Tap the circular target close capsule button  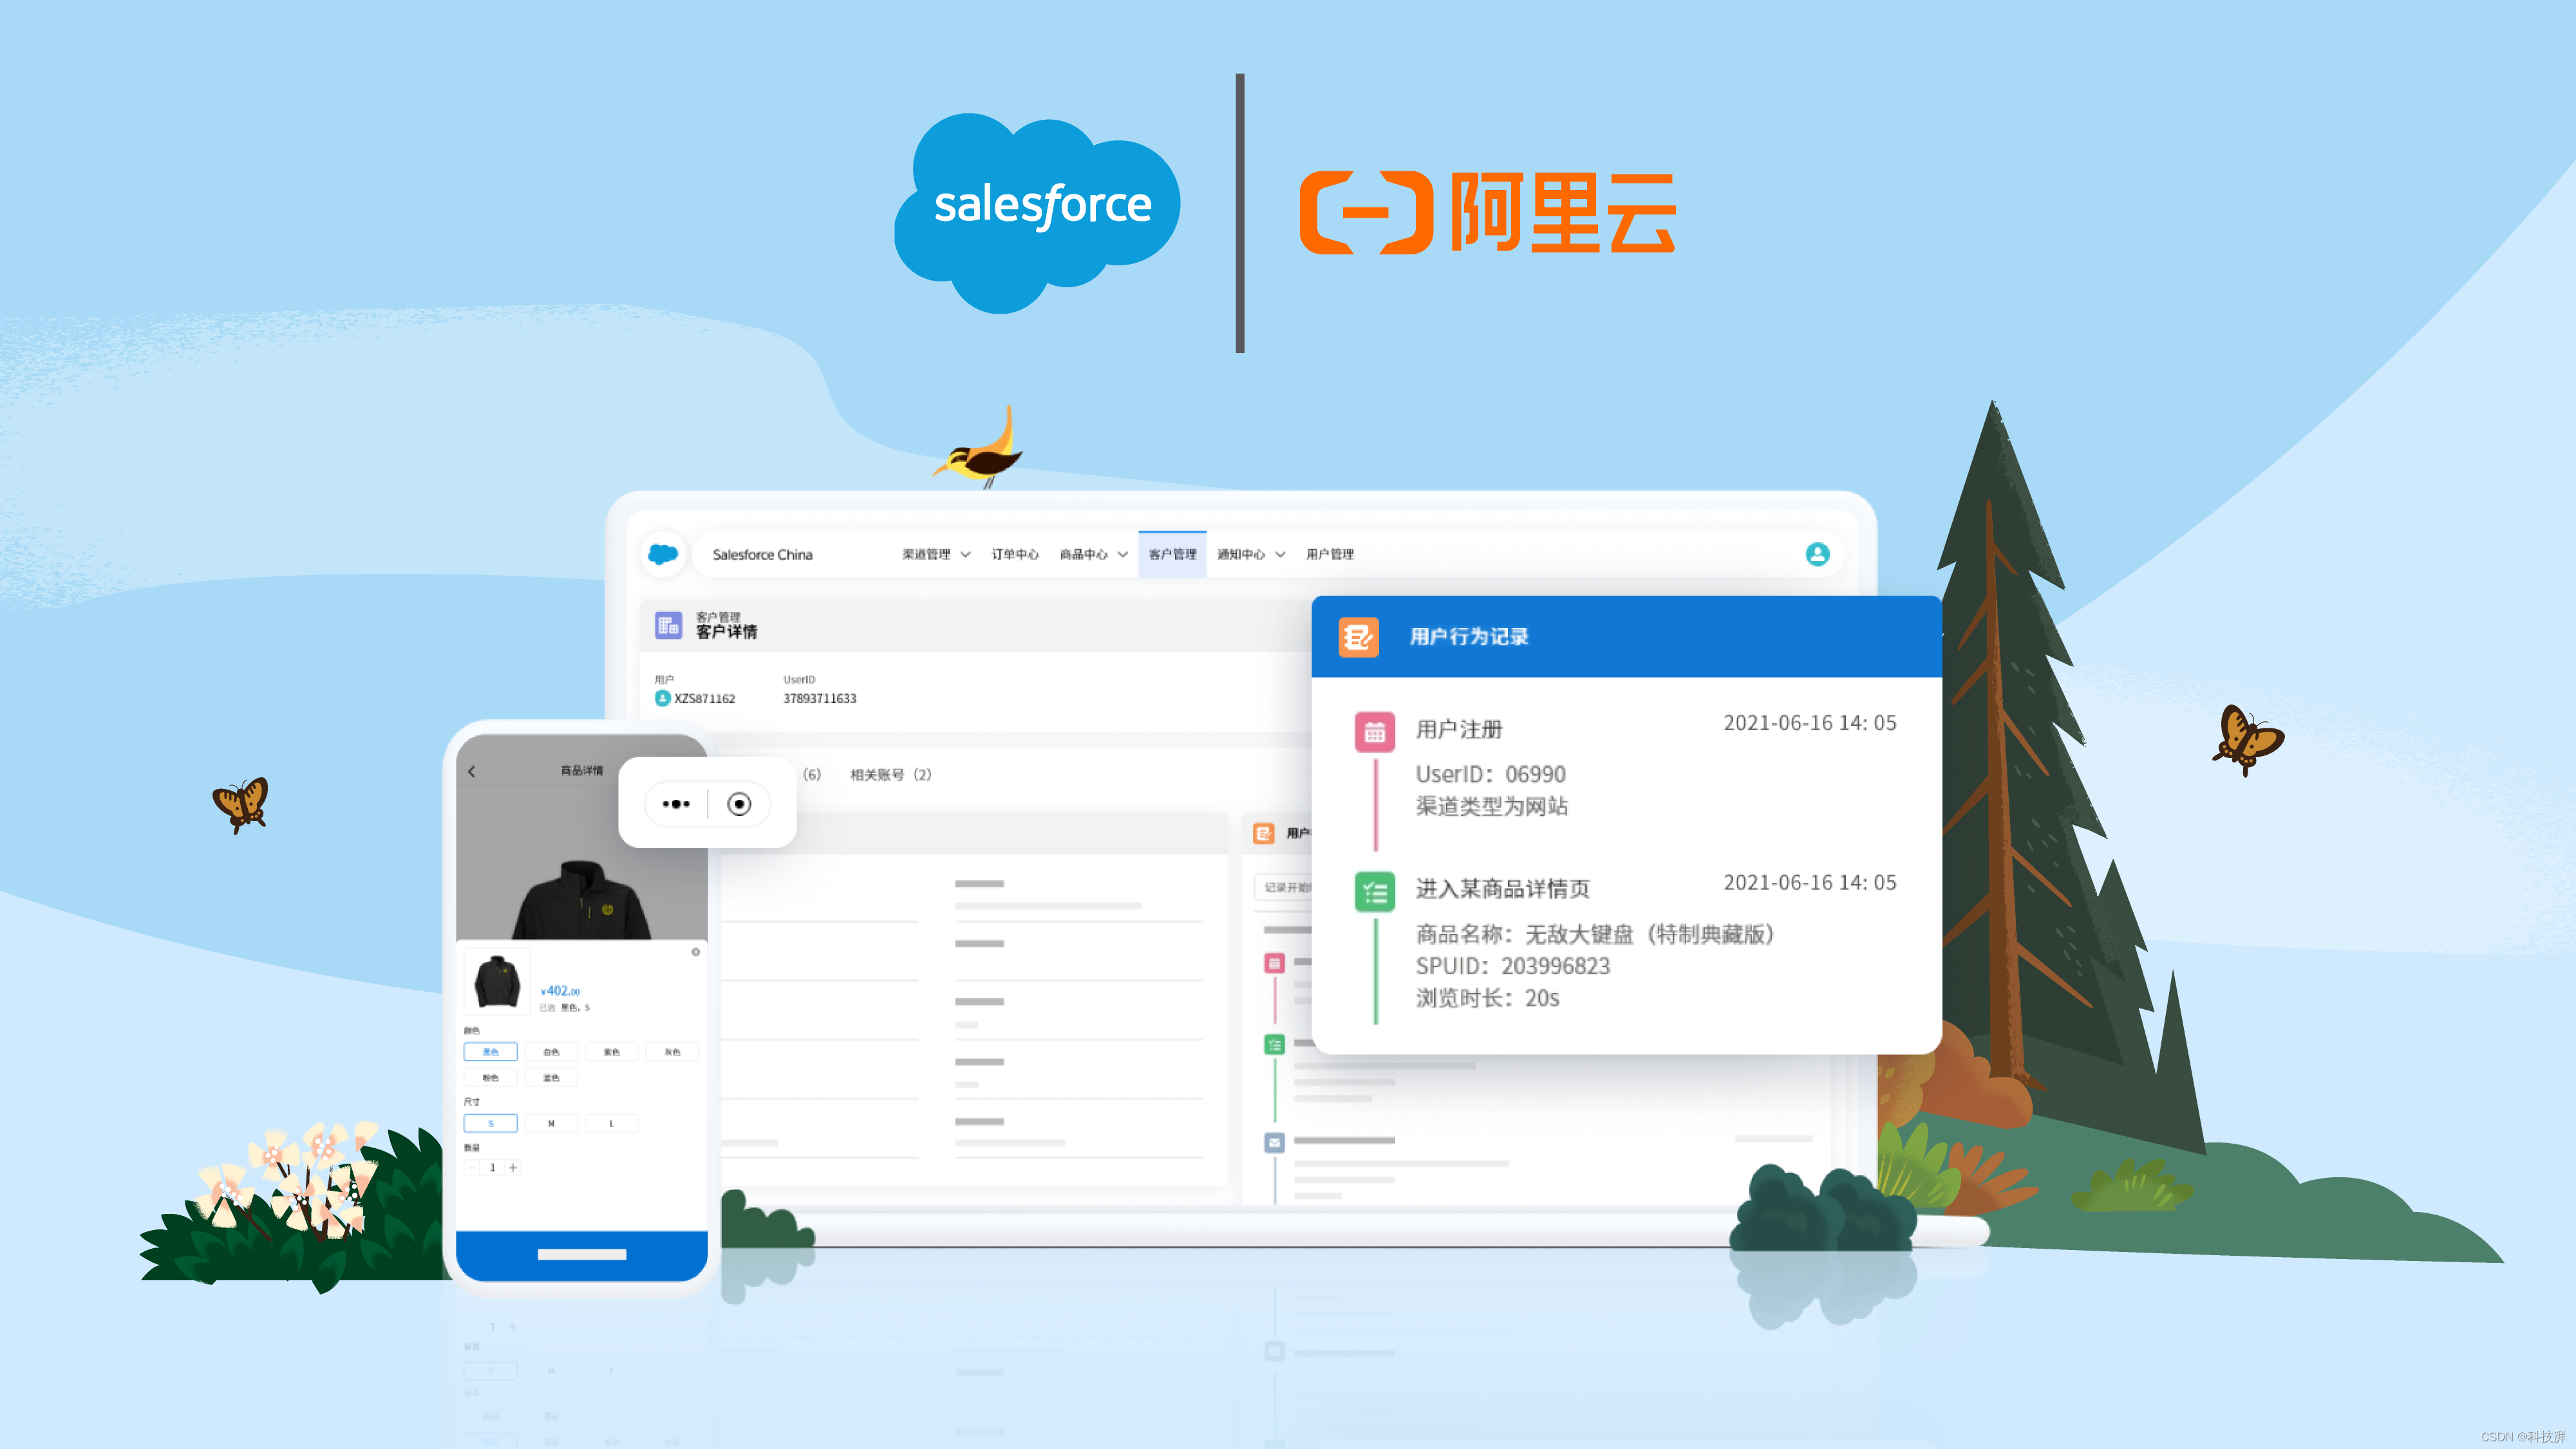coord(739,804)
